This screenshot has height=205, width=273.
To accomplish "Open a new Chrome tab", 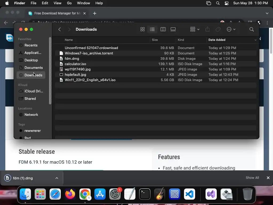I will tap(95, 13).
